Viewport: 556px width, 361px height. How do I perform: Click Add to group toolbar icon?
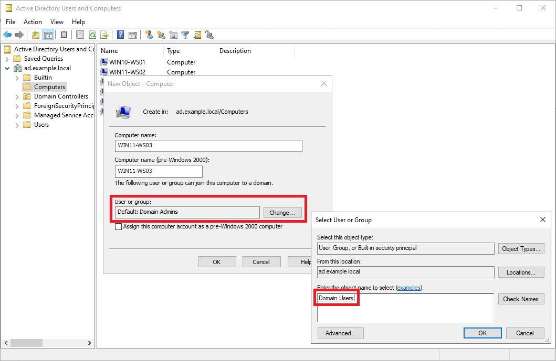(209, 35)
